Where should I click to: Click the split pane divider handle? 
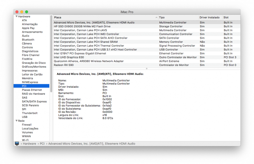tap(147, 69)
